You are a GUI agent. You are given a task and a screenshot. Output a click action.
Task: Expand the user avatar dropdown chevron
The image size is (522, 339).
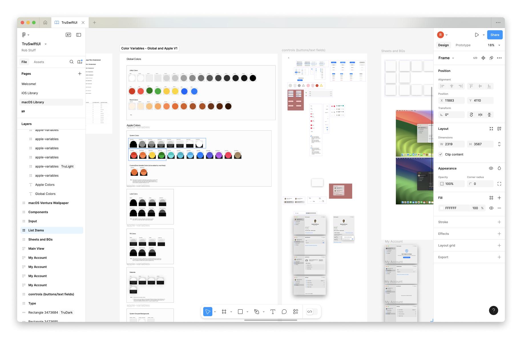tap(446, 35)
